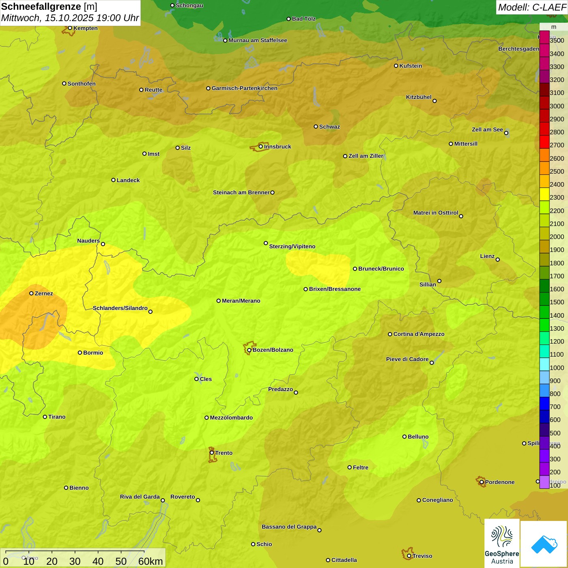
Task: Click the blue cloud house logo
Action: point(544,544)
